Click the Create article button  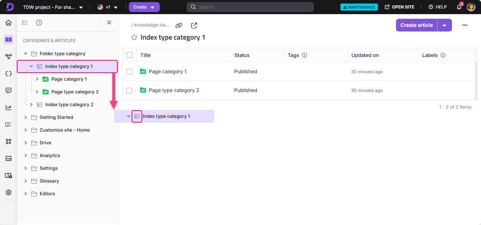point(417,25)
